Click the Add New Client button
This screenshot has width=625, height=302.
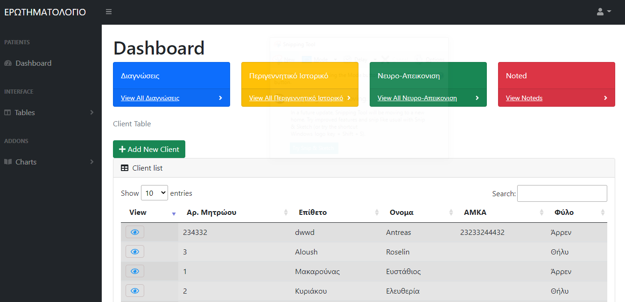[149, 149]
